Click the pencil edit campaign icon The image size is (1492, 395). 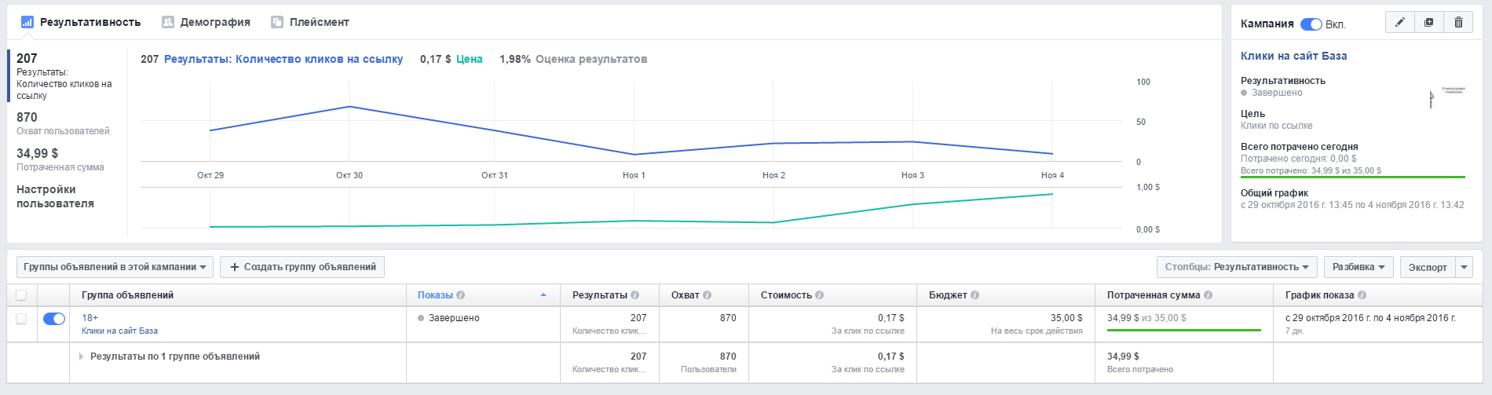pos(1399,23)
